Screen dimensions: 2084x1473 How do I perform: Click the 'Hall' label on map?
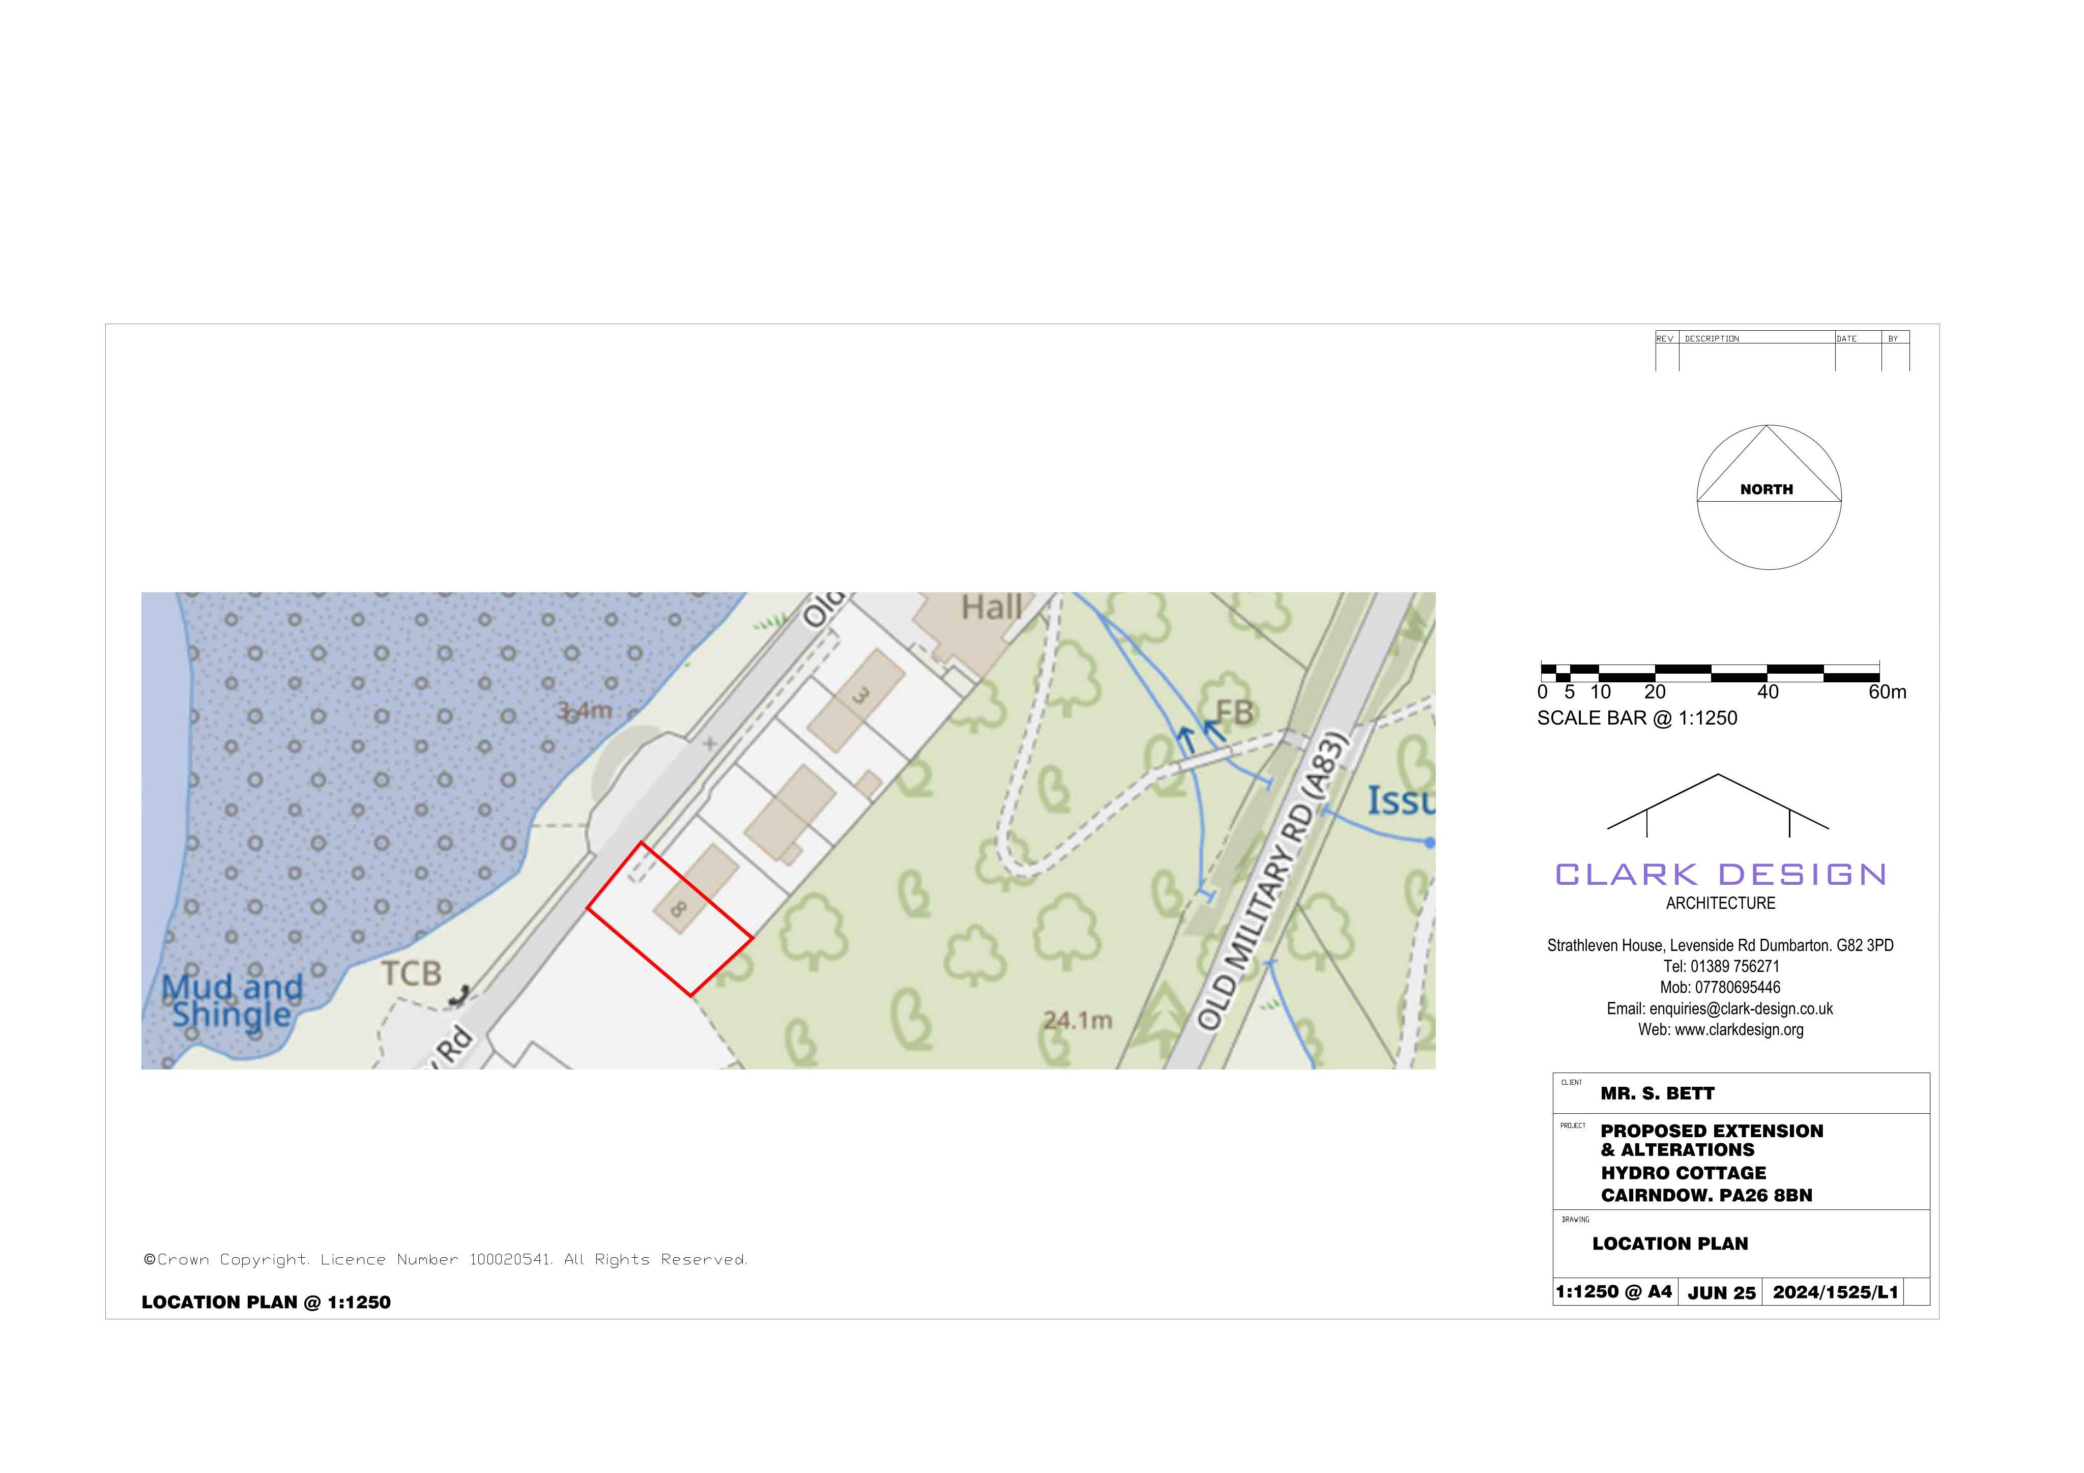[x=991, y=607]
